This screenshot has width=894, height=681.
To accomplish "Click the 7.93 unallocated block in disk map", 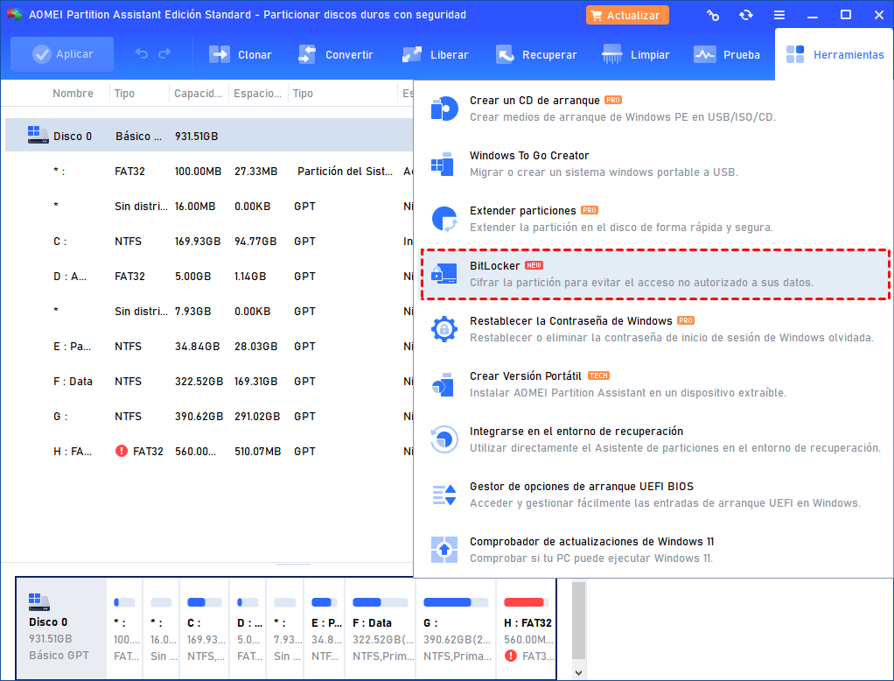I will (x=285, y=628).
